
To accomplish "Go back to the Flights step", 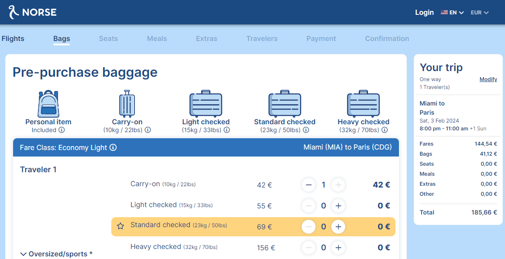I will click(x=13, y=39).
